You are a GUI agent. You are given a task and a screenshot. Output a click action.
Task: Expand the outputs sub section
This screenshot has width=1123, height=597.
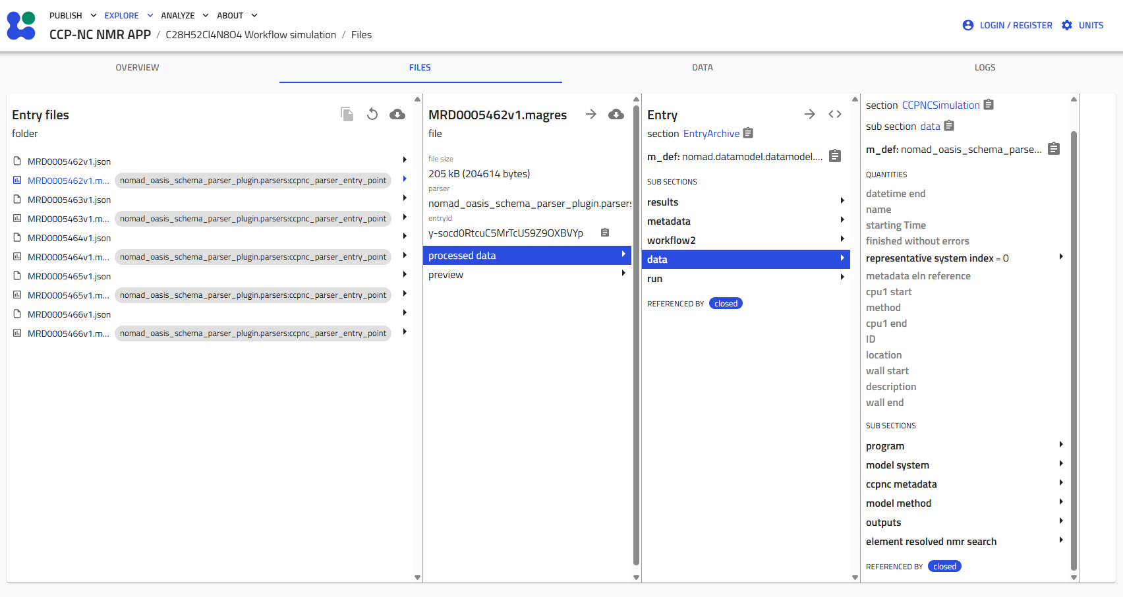pos(965,523)
